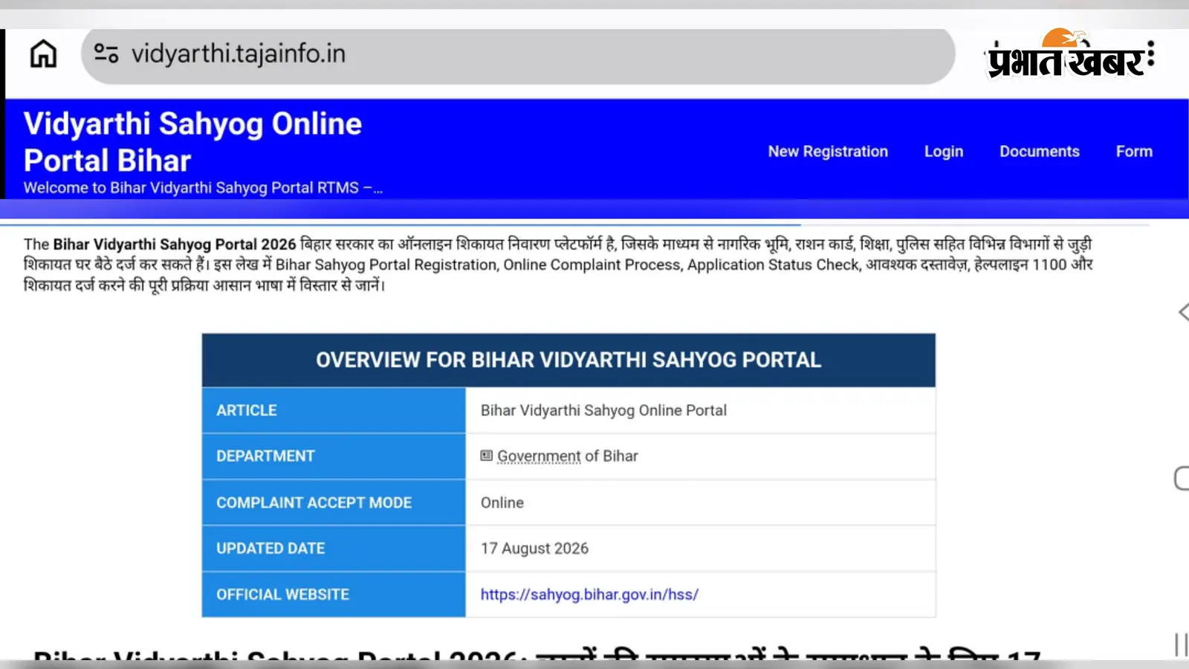Tap the recent apps bars on right edge
The width and height of the screenshot is (1189, 669).
point(1182,644)
